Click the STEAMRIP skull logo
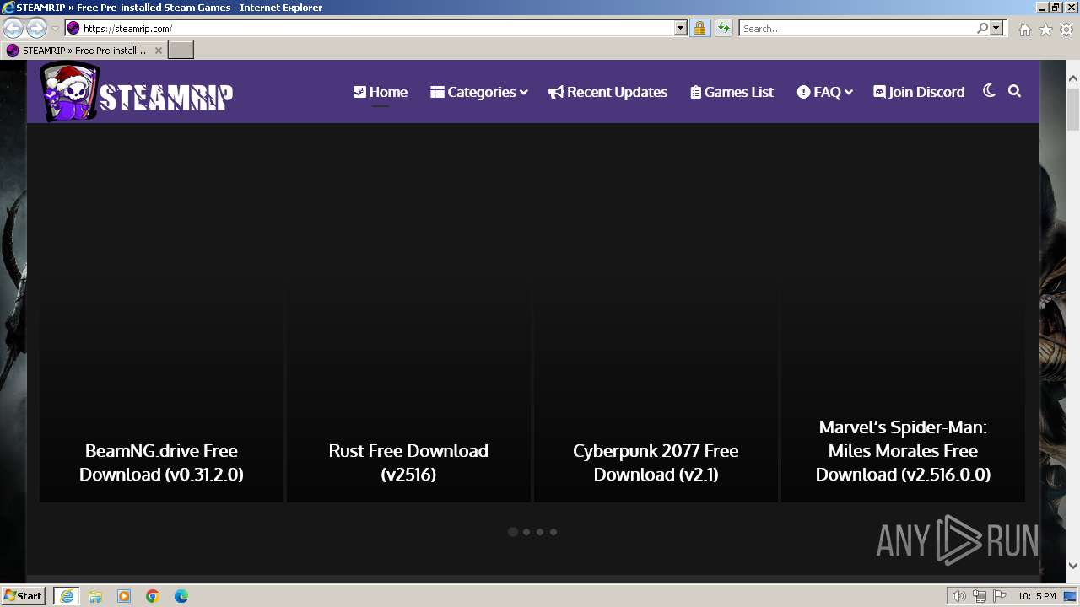 click(137, 92)
